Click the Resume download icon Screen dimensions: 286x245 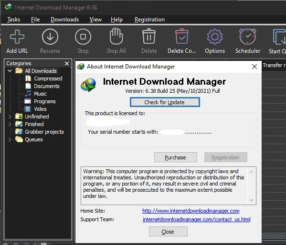point(50,37)
